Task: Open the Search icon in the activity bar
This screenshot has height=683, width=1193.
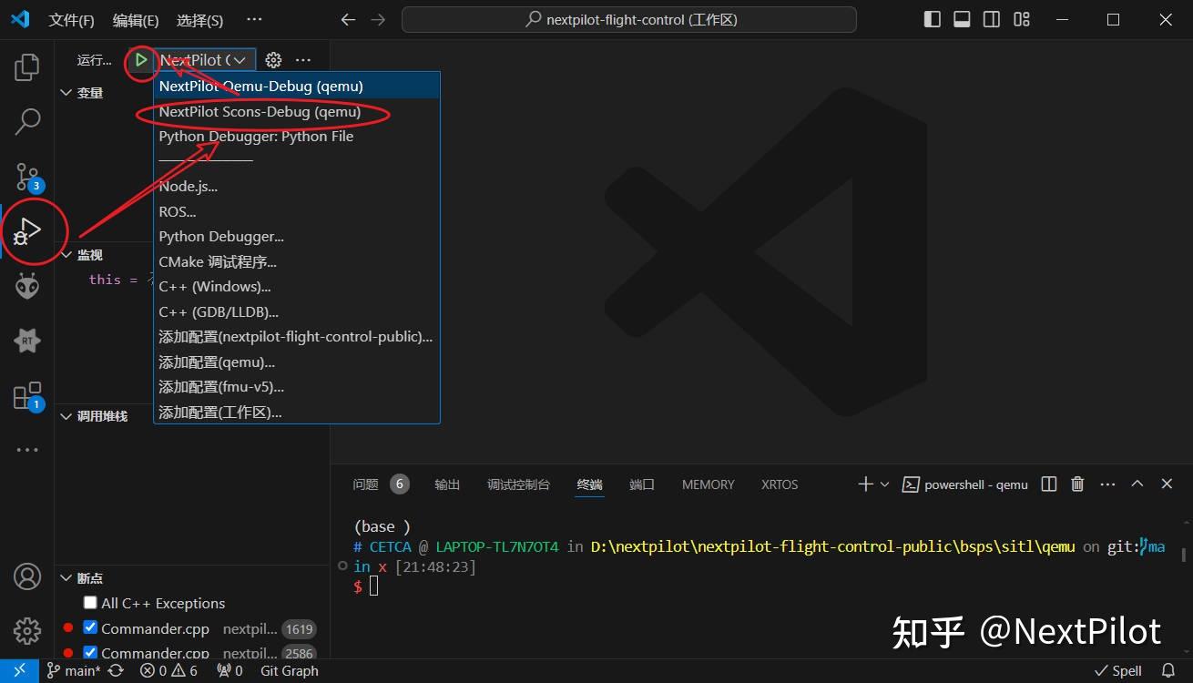Action: click(27, 121)
